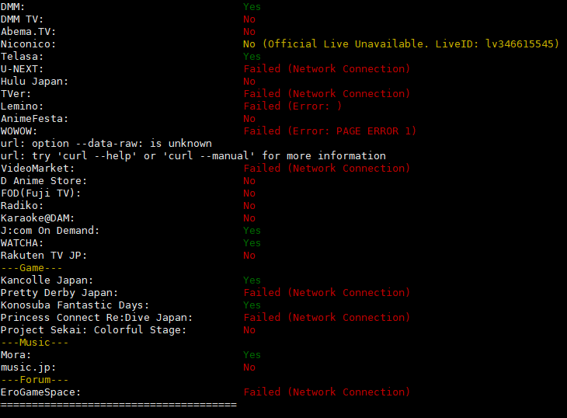Click the Mora Yes result
The height and width of the screenshot is (418, 567).
click(252, 355)
